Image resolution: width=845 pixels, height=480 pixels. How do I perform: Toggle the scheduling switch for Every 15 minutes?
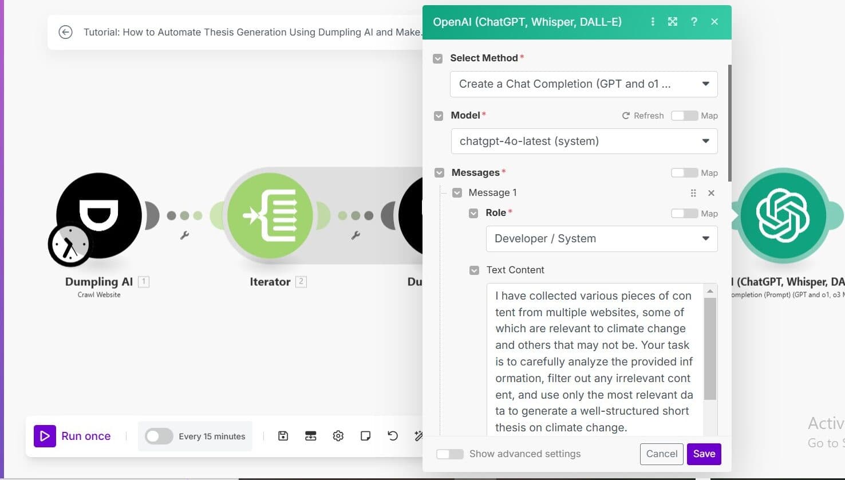click(159, 436)
